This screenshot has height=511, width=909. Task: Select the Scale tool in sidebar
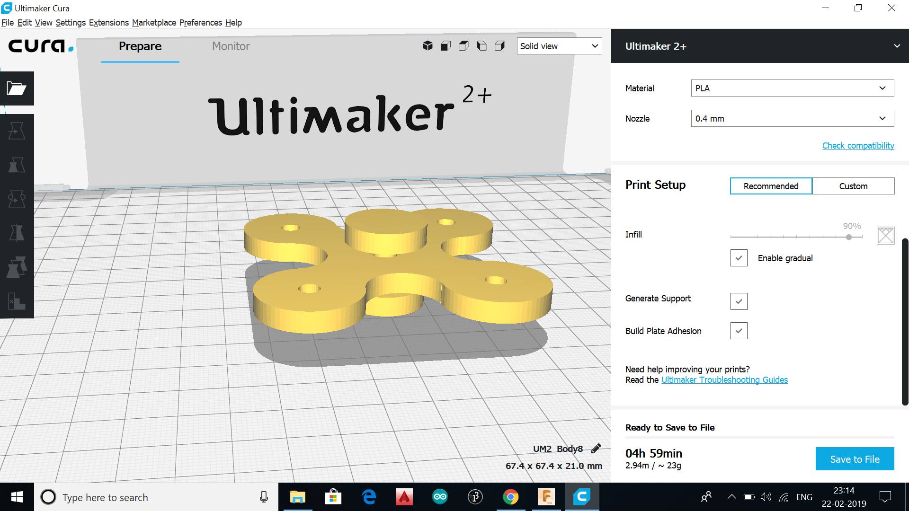coord(17,165)
